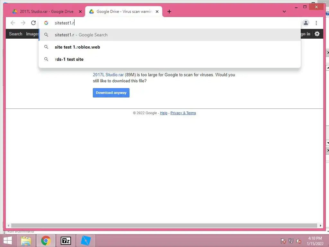This screenshot has height=247, width=329.
Task: Click the browser back arrow
Action: click(x=13, y=23)
